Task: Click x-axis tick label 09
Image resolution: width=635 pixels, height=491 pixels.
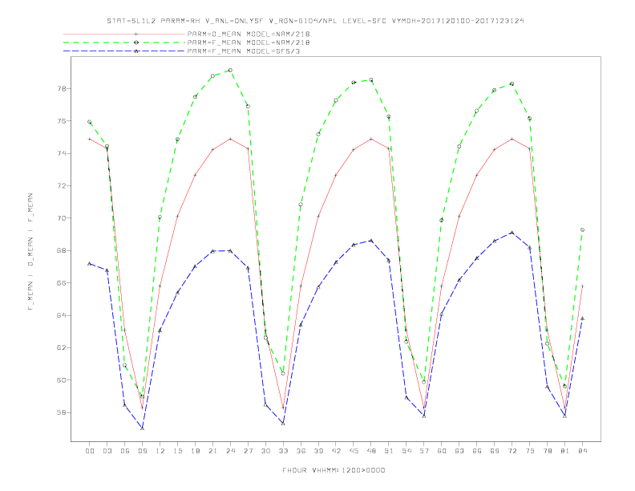Action: coord(142,451)
